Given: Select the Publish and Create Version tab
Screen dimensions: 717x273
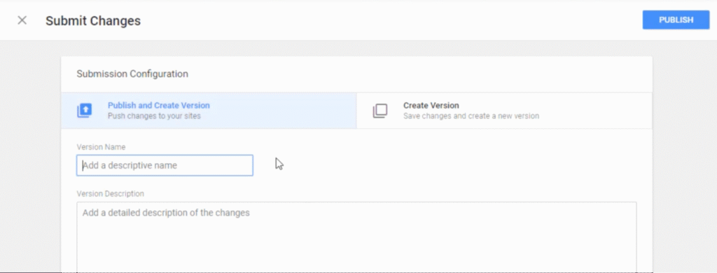Looking at the screenshot, I should 209,111.
